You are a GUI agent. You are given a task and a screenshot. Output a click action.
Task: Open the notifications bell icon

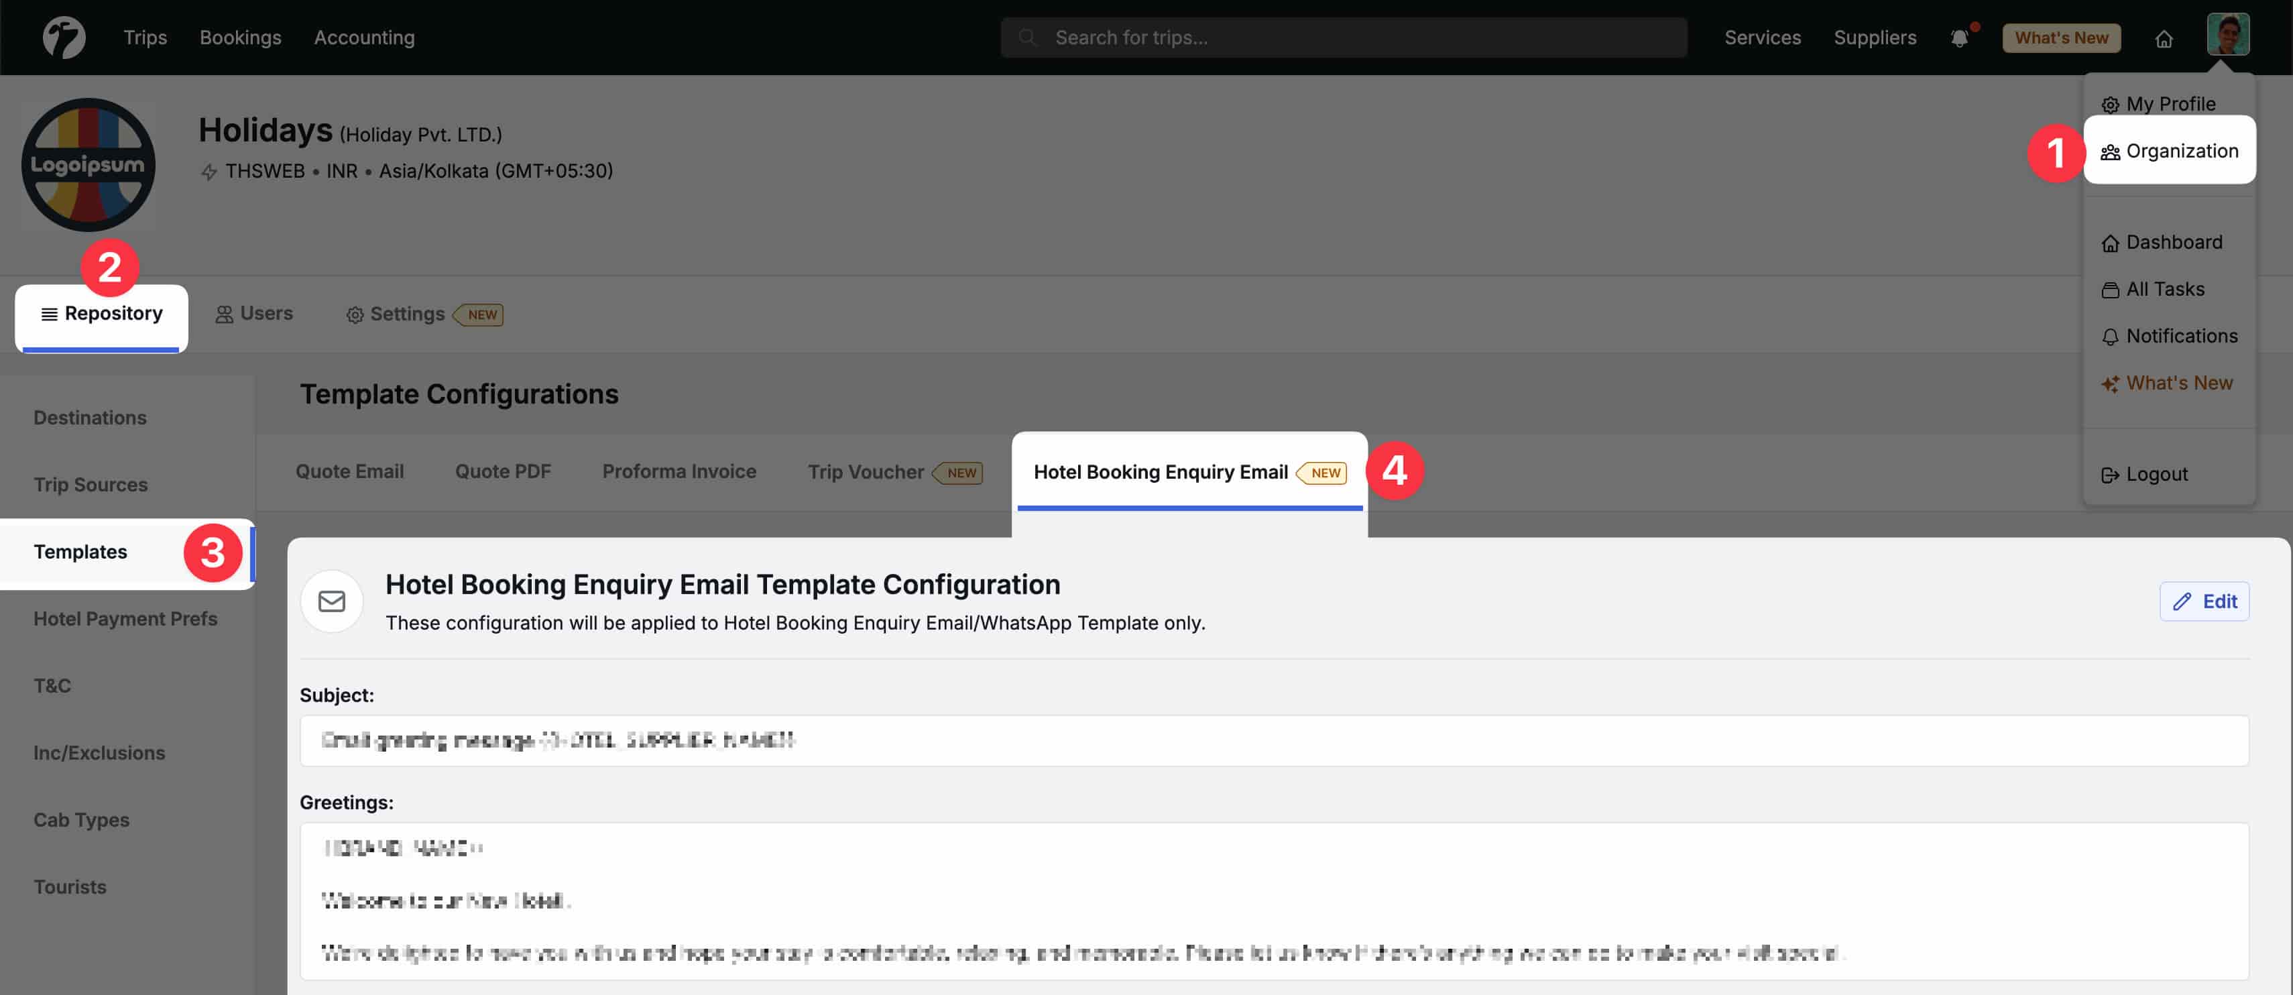pyautogui.click(x=1961, y=38)
